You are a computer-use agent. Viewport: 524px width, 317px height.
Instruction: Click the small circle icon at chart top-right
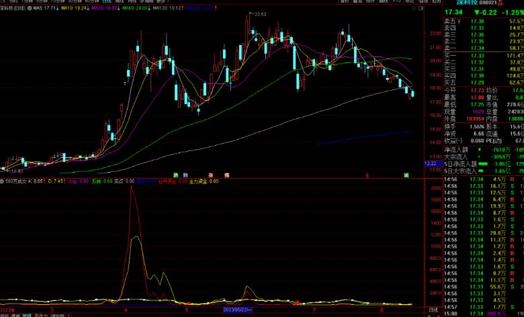(414, 8)
